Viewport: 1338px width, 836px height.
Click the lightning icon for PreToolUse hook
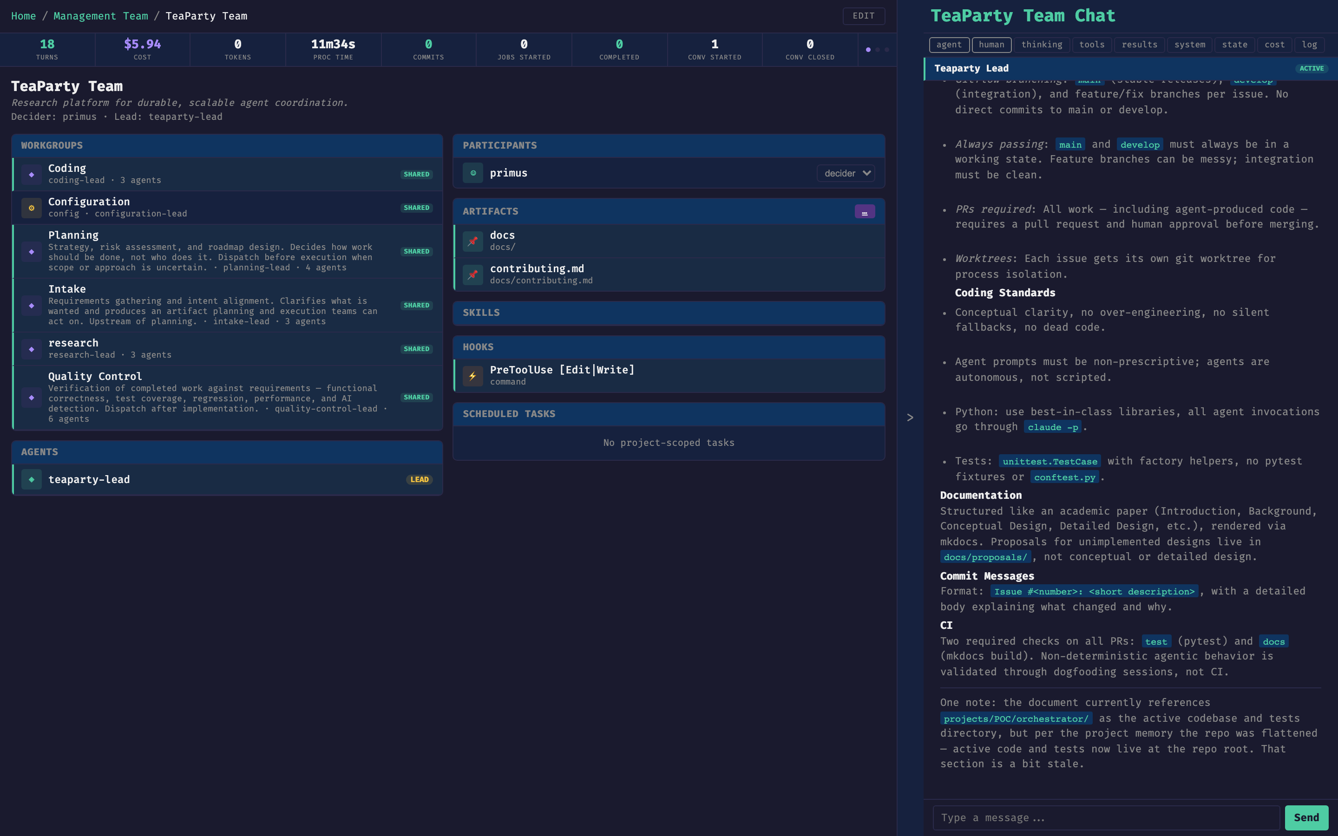[x=473, y=376]
